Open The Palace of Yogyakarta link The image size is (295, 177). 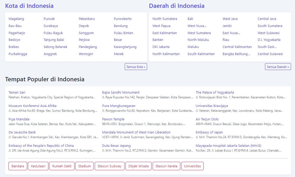215,92
